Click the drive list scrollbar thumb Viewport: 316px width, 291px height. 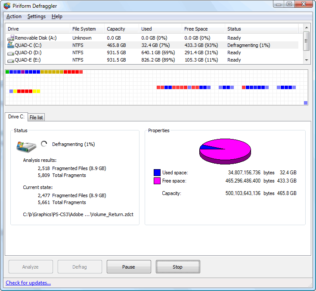click(307, 41)
